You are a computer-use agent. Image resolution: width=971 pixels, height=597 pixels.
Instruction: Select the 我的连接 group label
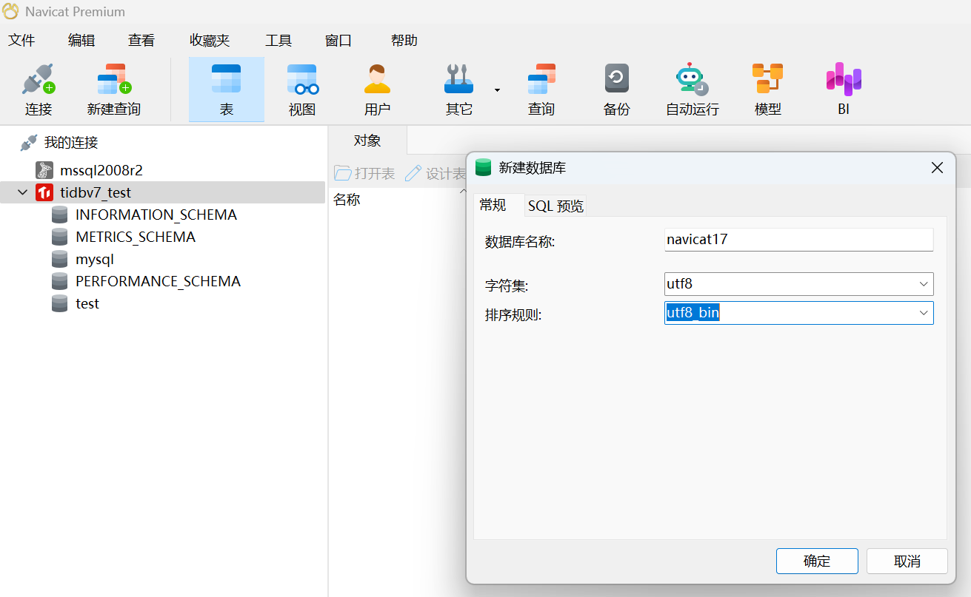[71, 143]
